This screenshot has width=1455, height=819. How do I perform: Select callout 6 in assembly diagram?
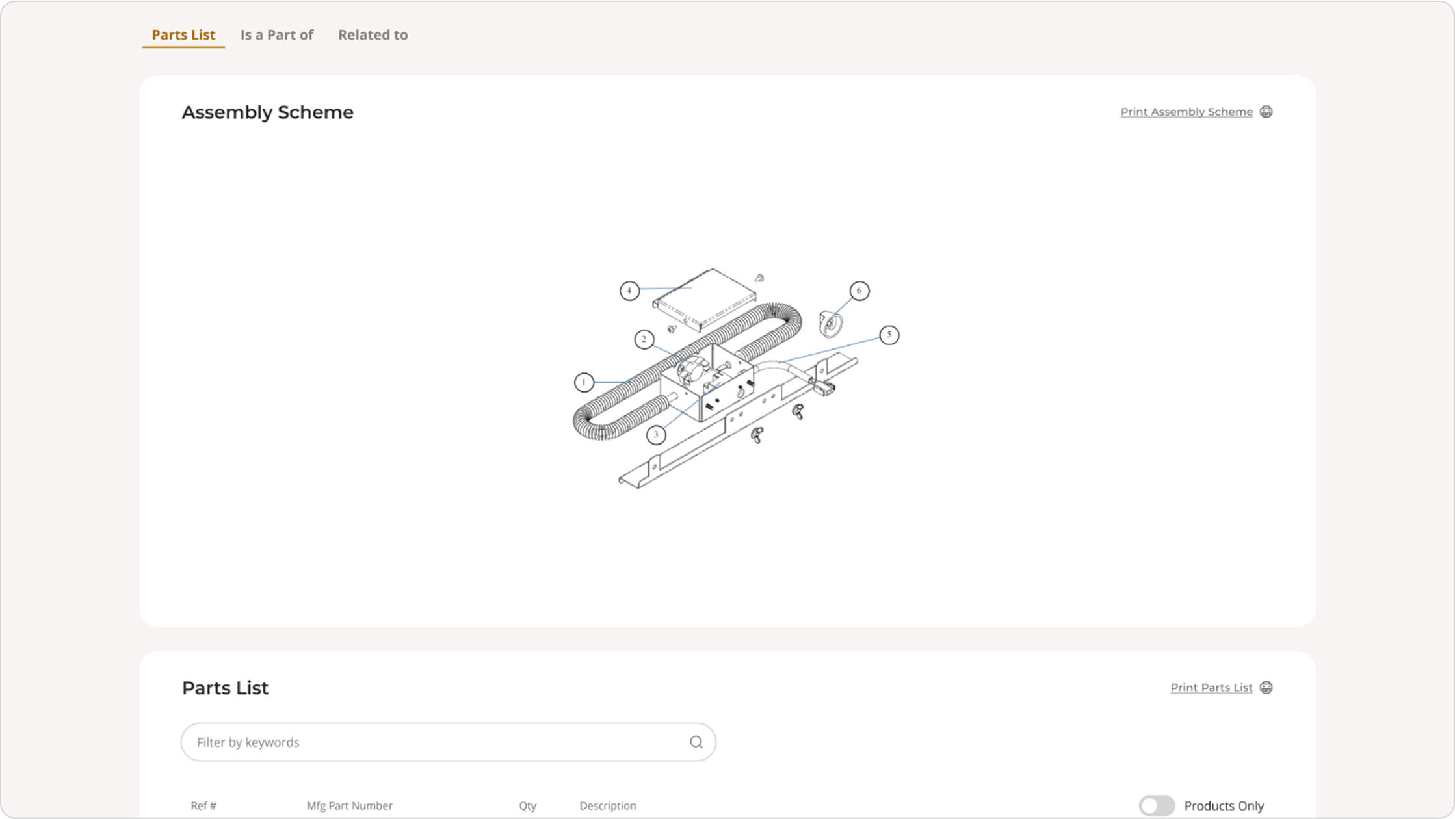(x=859, y=291)
